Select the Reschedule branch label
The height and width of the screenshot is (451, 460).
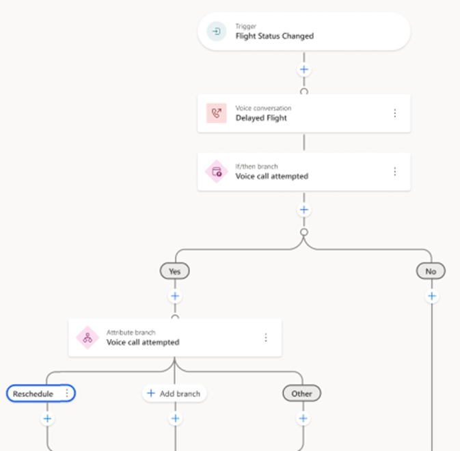[33, 393]
